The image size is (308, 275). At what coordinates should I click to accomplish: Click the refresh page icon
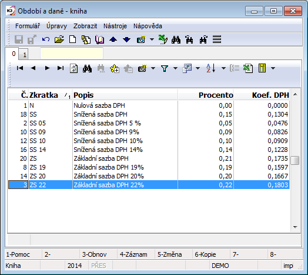[74, 68]
